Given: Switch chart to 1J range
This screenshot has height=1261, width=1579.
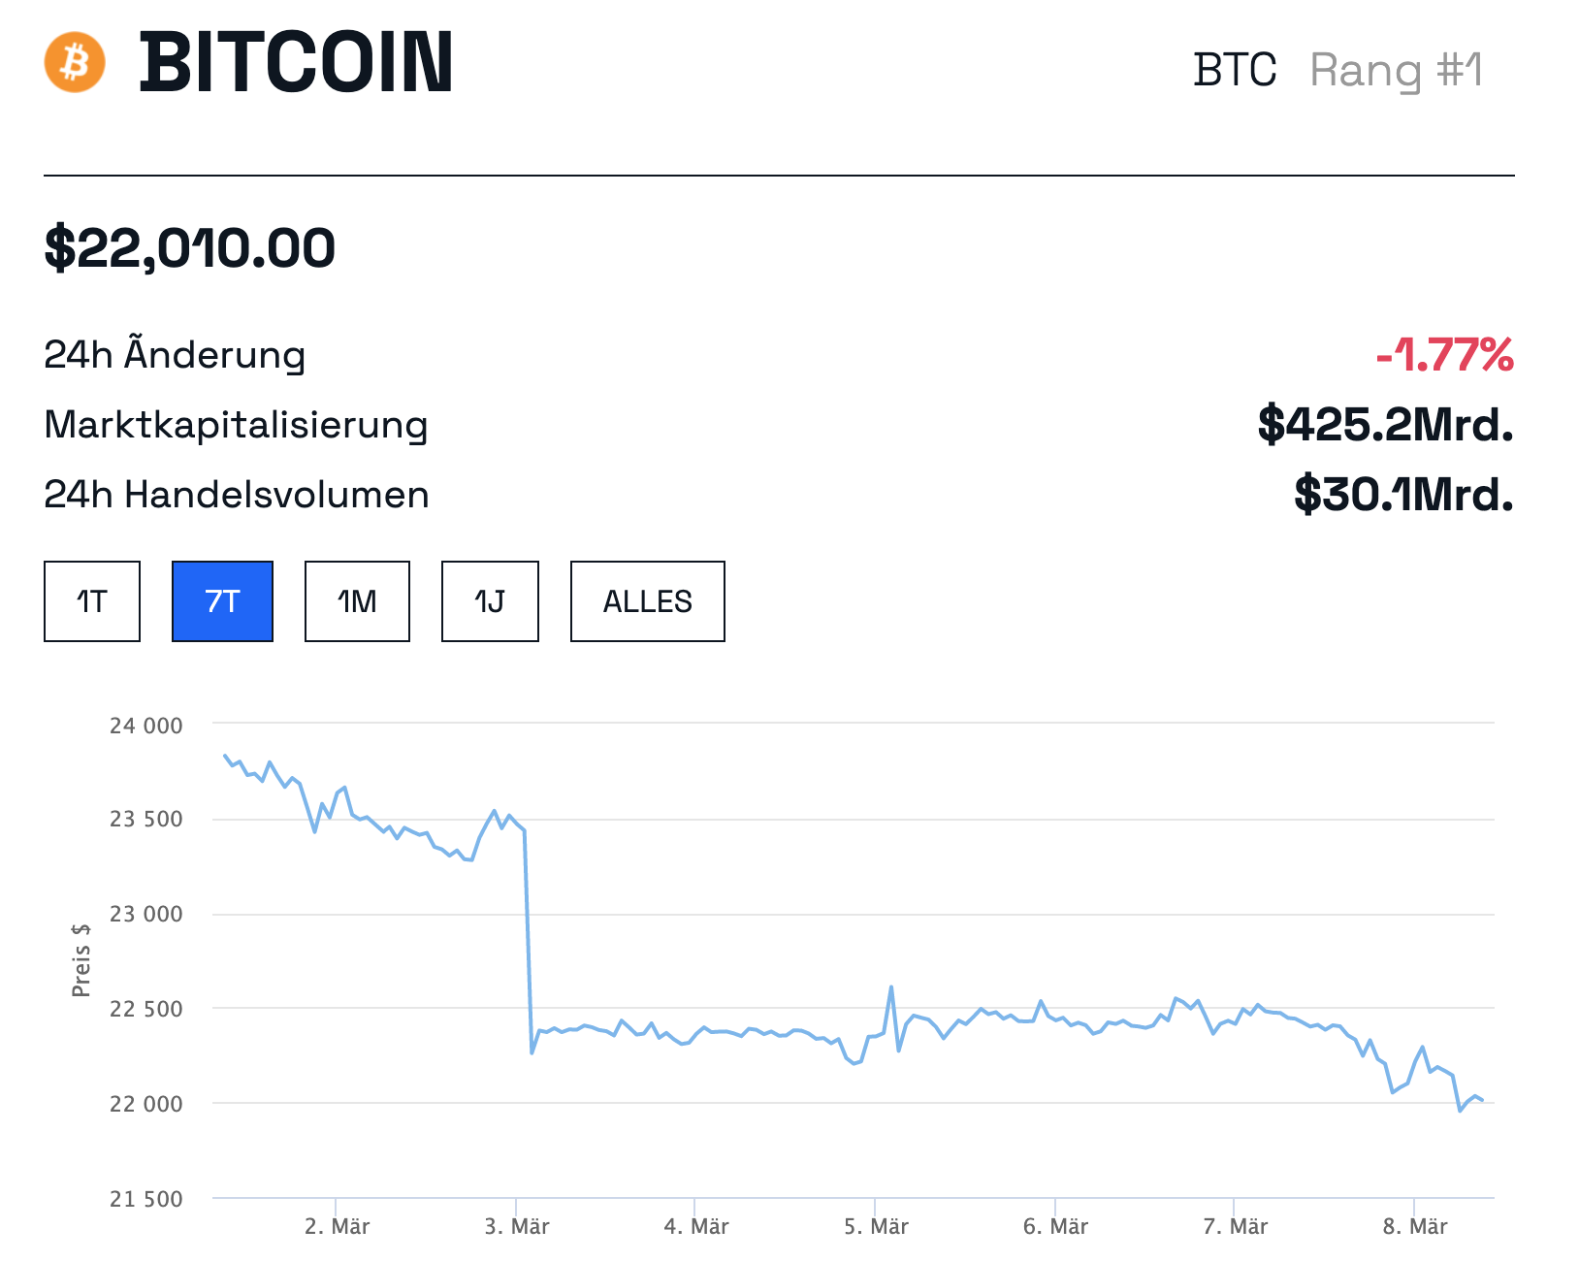Looking at the screenshot, I should click(490, 601).
